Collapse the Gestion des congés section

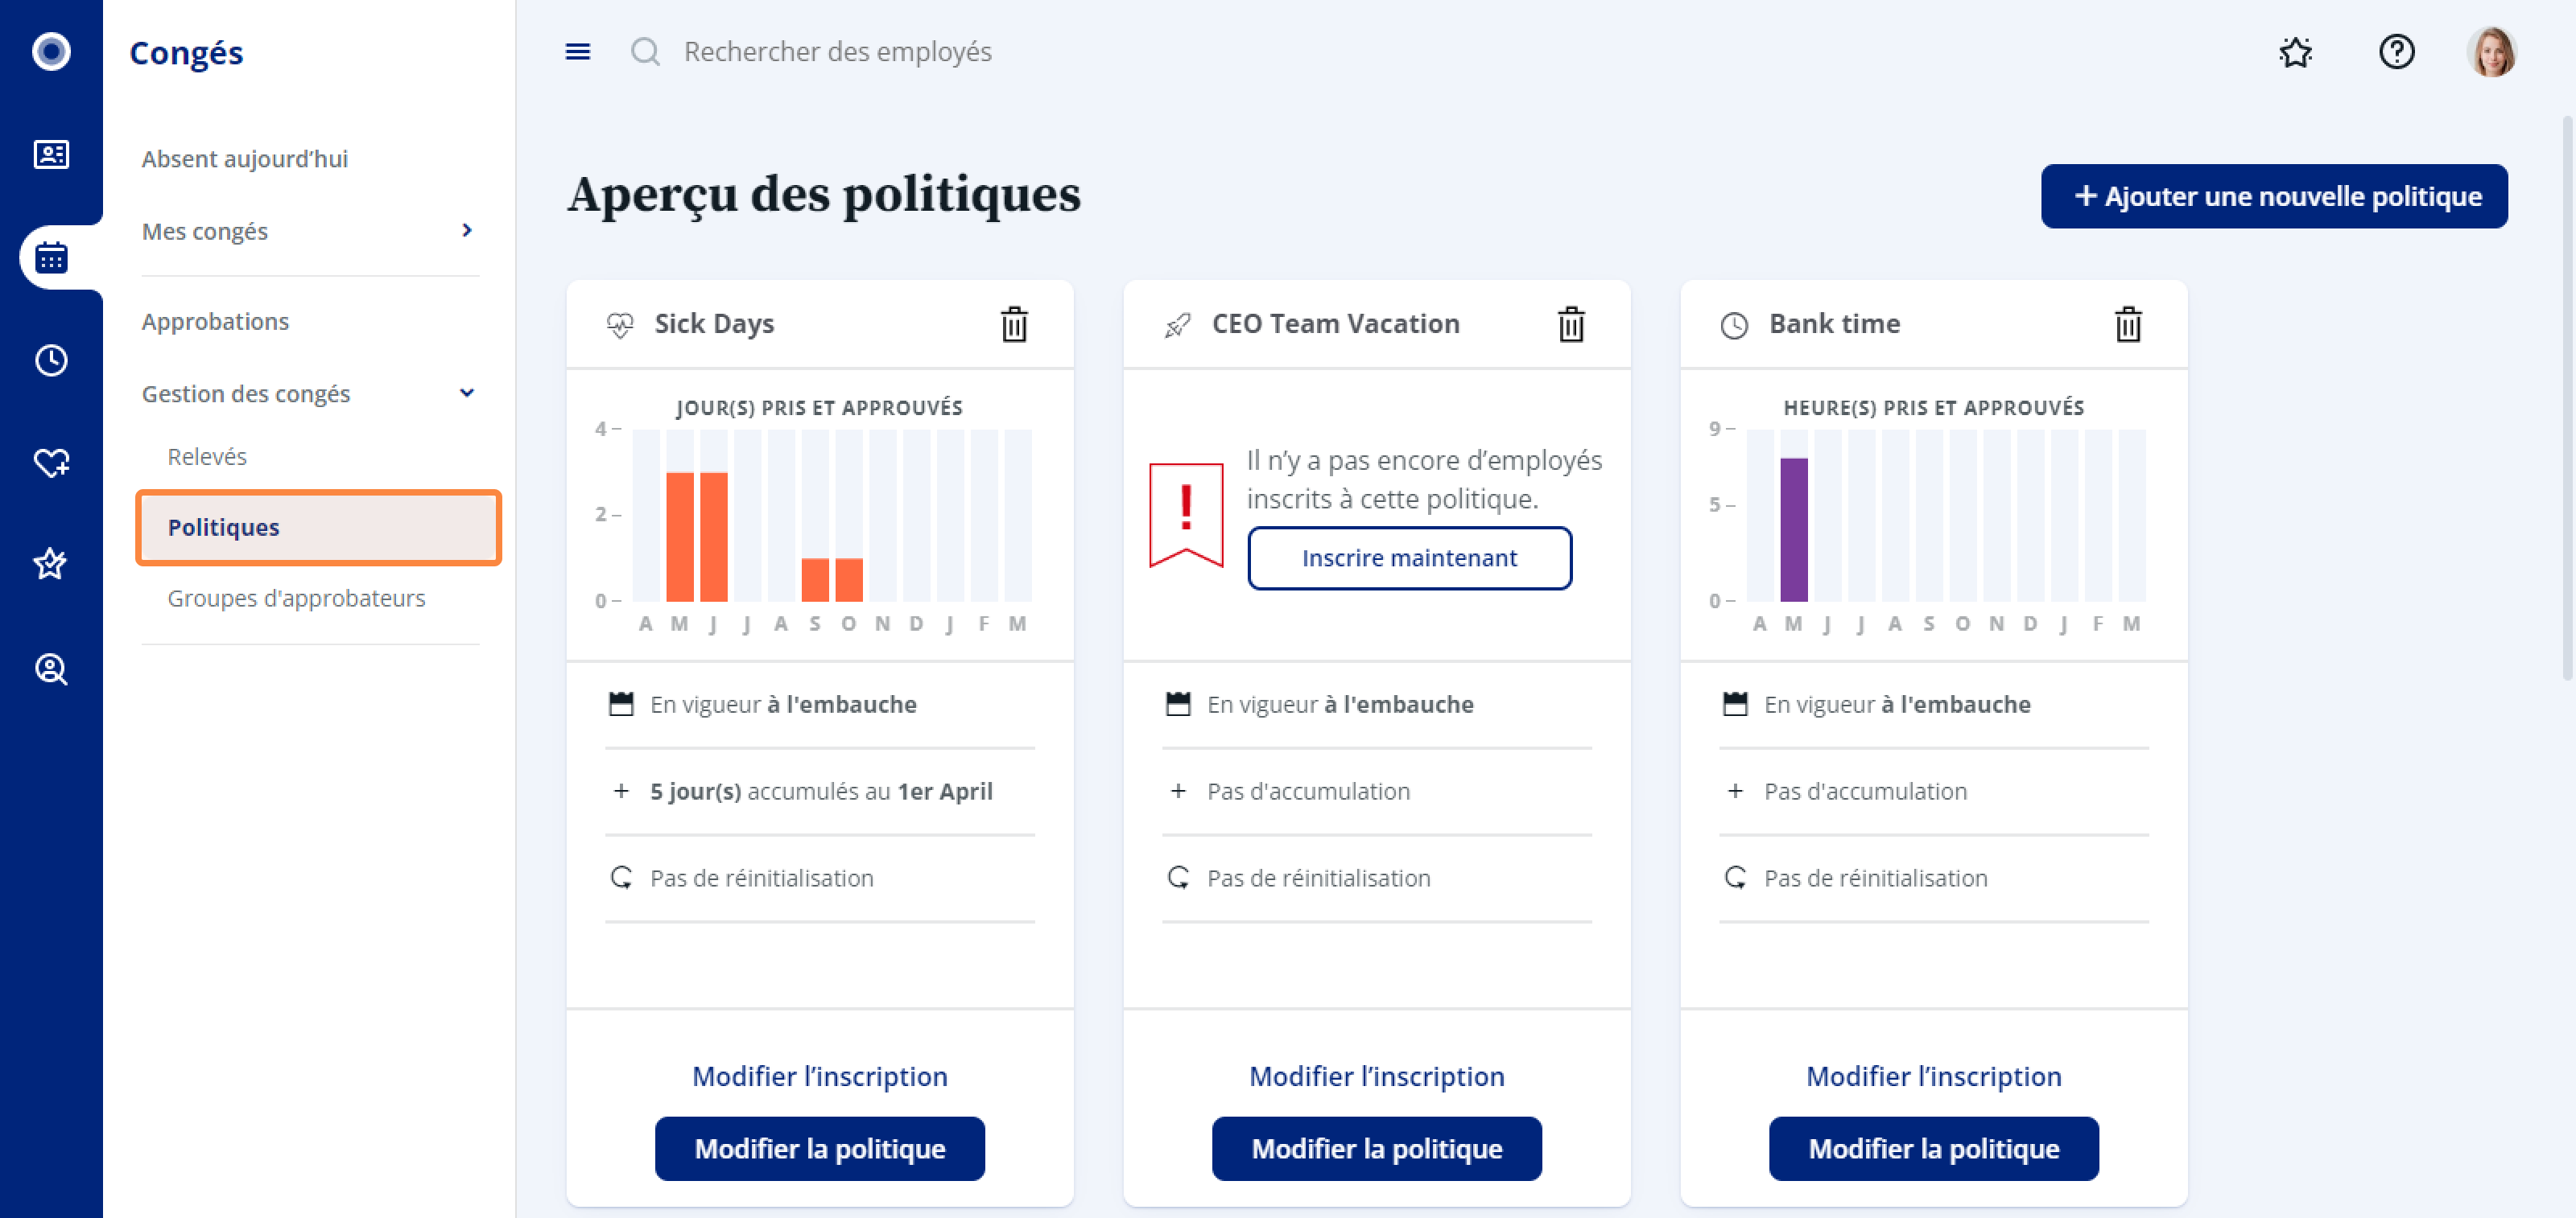point(466,393)
